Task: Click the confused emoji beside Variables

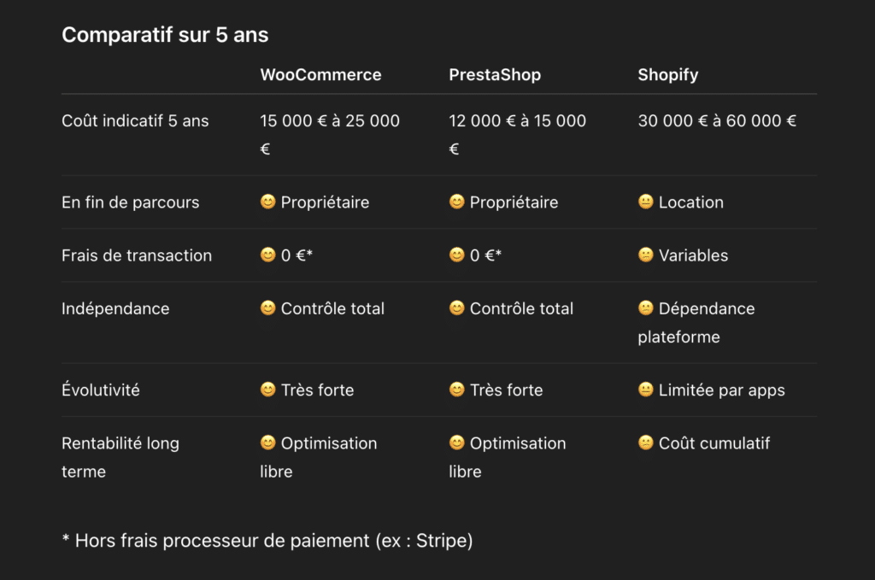Action: [646, 255]
